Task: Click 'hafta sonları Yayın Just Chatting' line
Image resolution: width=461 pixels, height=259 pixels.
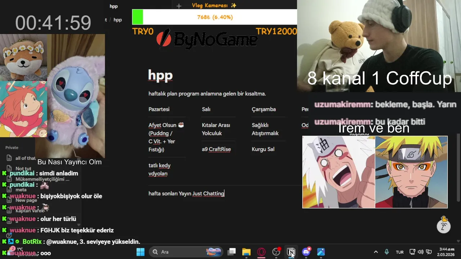Action: (x=186, y=194)
